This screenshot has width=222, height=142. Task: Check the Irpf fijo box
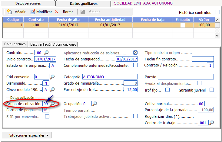[x=167, y=90]
